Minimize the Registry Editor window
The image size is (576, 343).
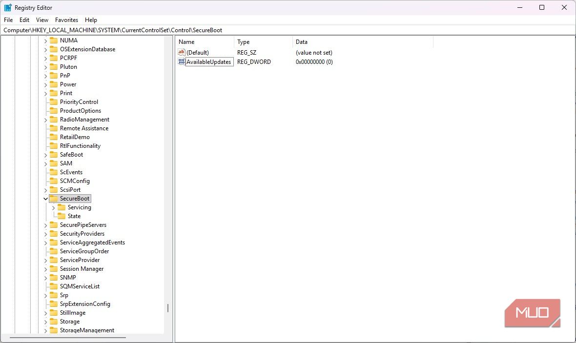point(520,7)
